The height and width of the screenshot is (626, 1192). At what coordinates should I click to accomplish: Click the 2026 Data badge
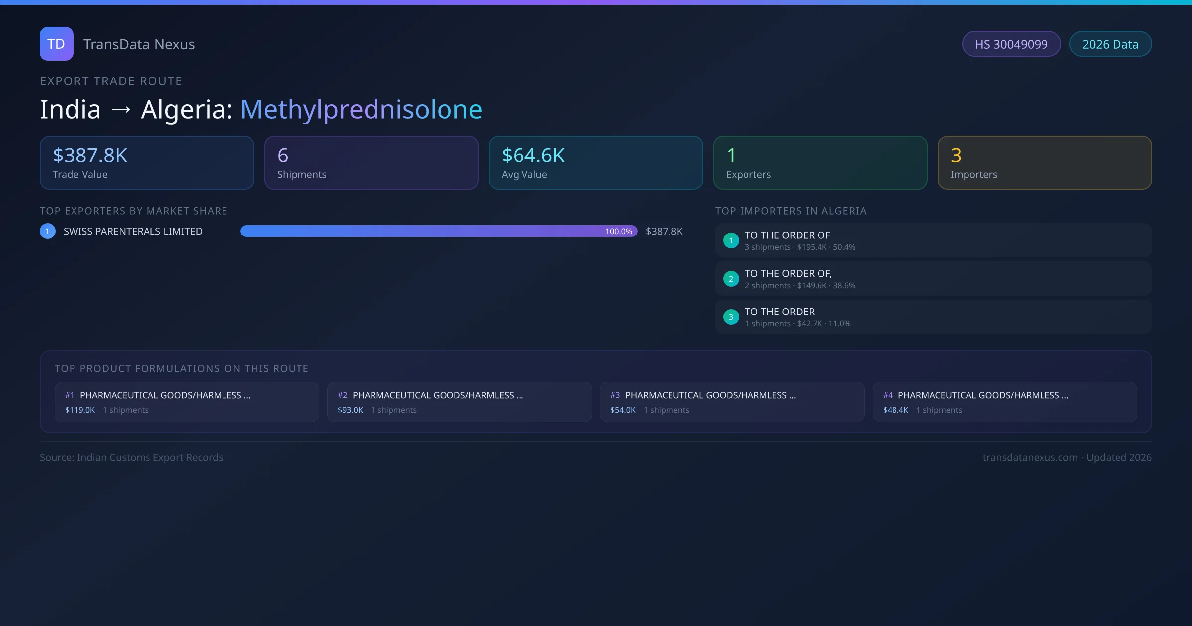pos(1110,44)
